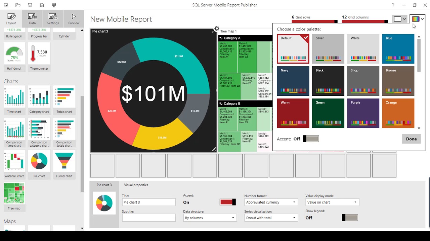Click the server connection icon in title bar
The image size is (430, 241).
pos(54,5)
